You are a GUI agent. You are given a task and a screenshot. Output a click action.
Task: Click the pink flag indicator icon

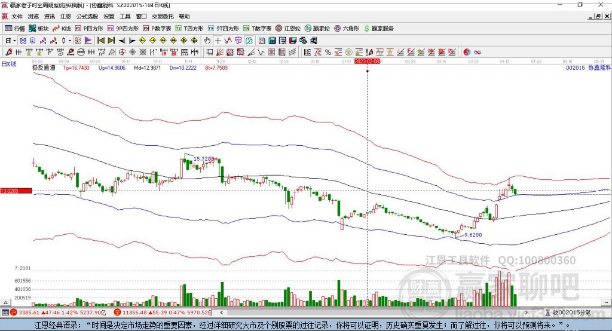click(x=88, y=41)
